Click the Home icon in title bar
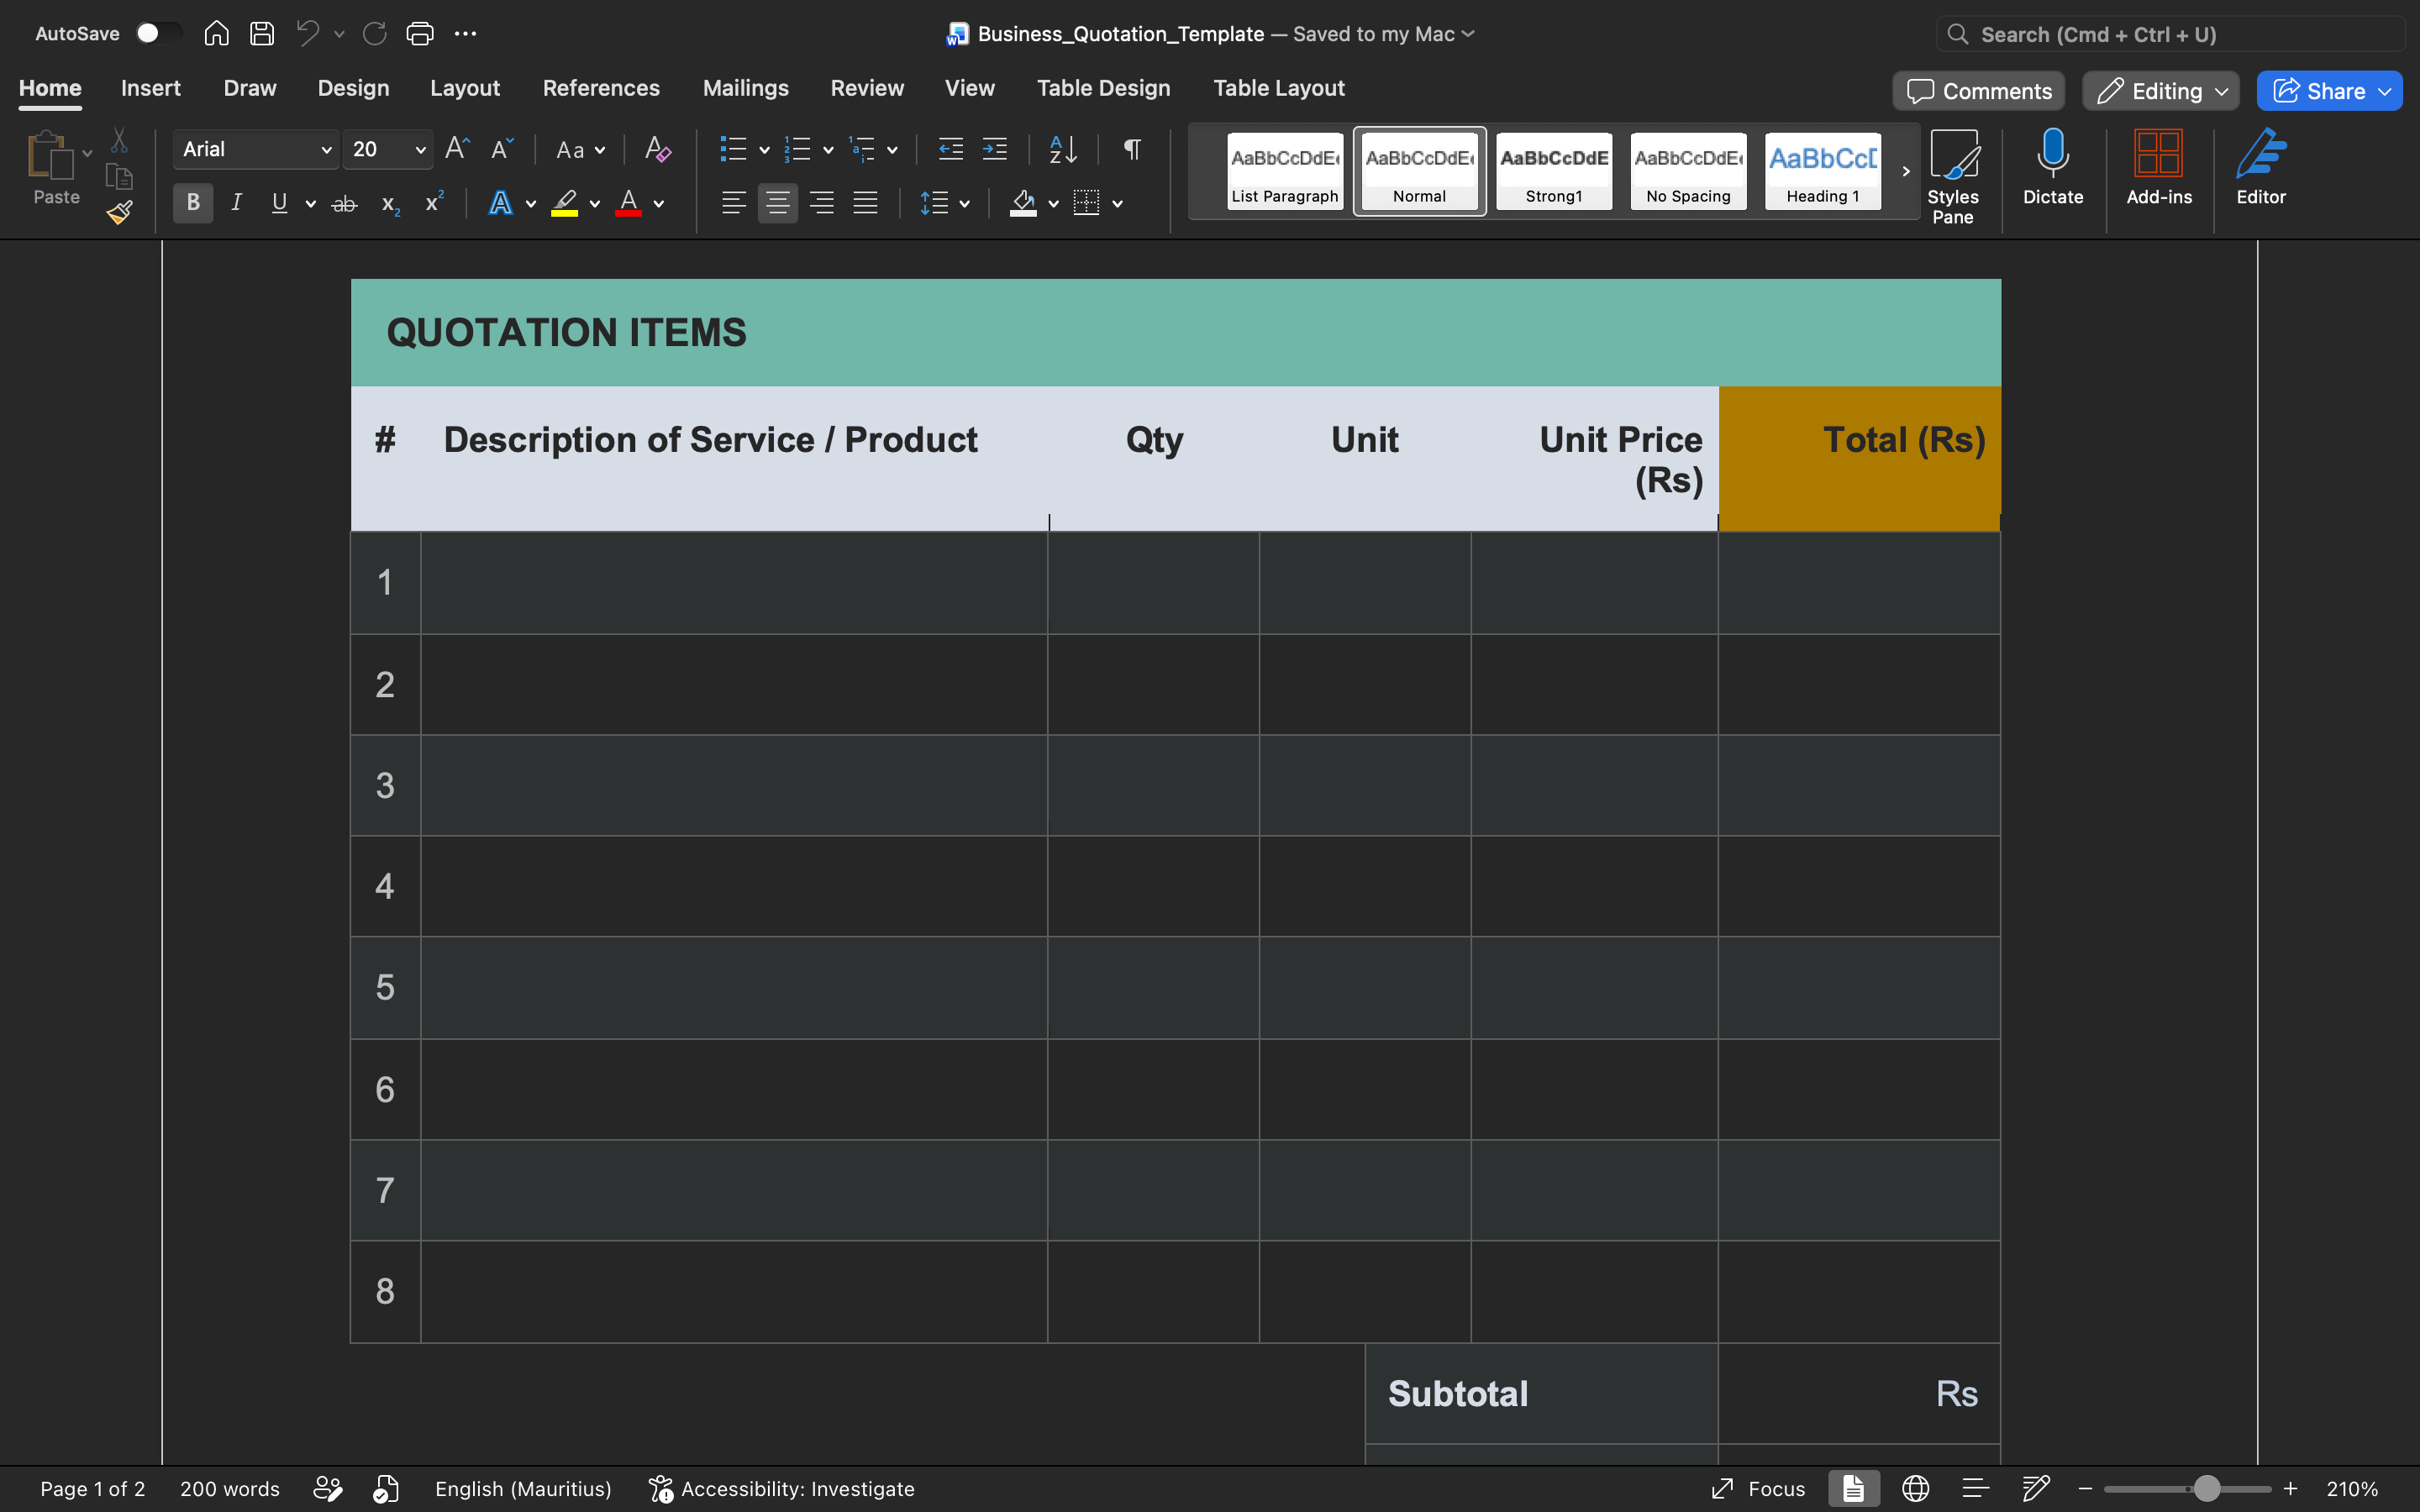This screenshot has width=2420, height=1512. coord(216,34)
